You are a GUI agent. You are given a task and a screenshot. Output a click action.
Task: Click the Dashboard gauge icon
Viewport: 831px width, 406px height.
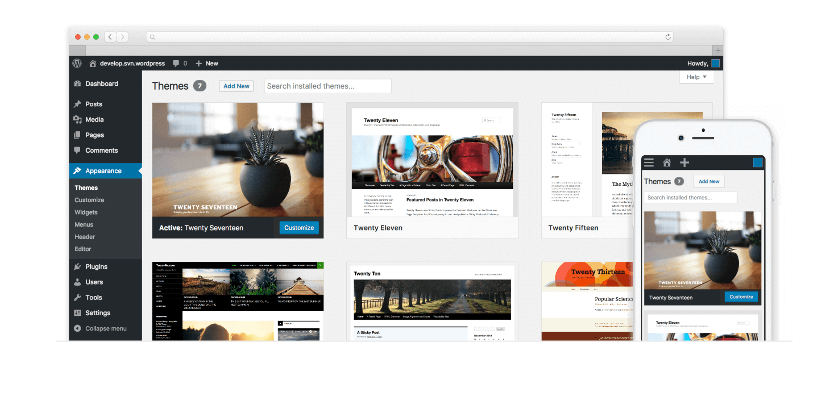click(x=77, y=83)
